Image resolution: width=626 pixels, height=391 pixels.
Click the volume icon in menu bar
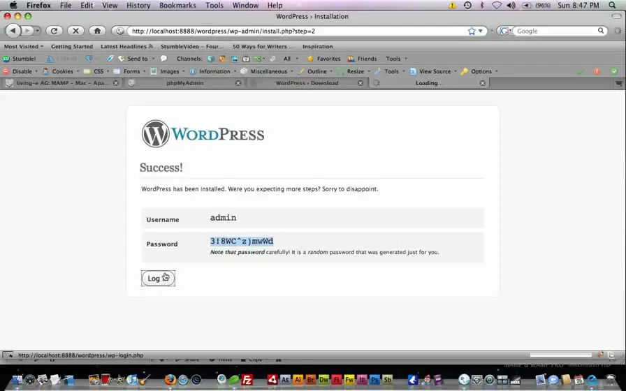tap(511, 5)
